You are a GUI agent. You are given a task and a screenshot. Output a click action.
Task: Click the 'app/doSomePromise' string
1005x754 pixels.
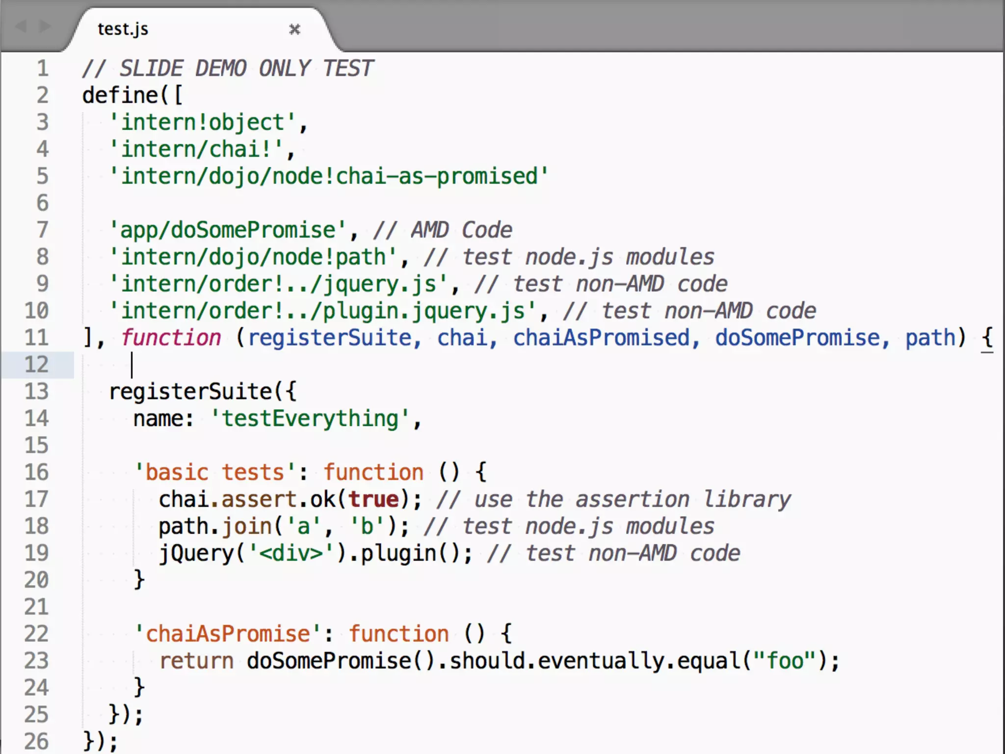click(x=228, y=230)
